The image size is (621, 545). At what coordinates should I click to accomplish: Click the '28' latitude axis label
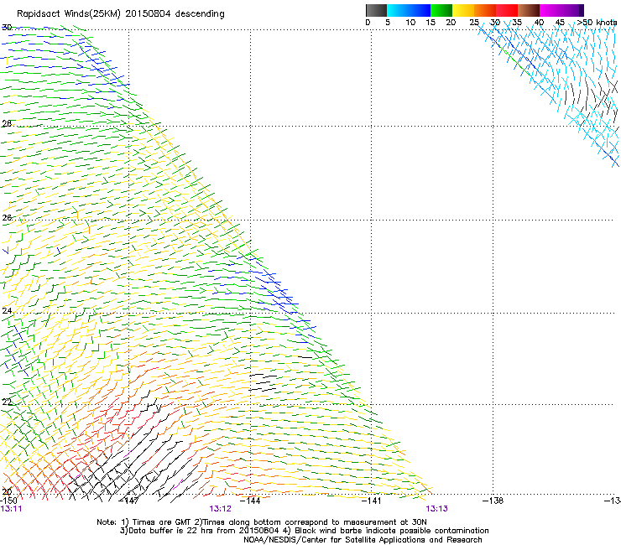tap(7, 124)
